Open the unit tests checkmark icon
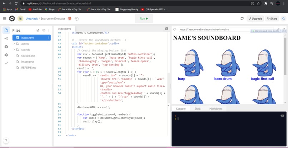This screenshot has height=148, width=288. 6,63
